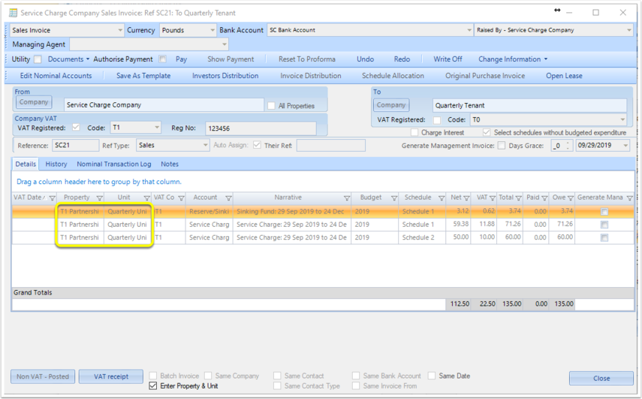
Task: Click the VAT receipt button
Action: click(x=111, y=376)
